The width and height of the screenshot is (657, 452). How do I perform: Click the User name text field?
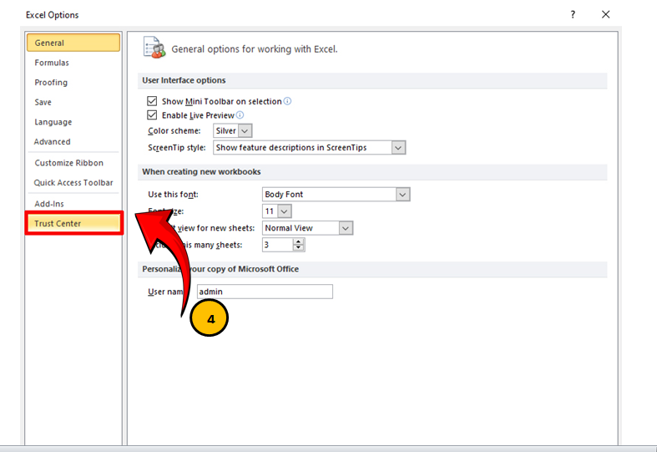coord(265,292)
